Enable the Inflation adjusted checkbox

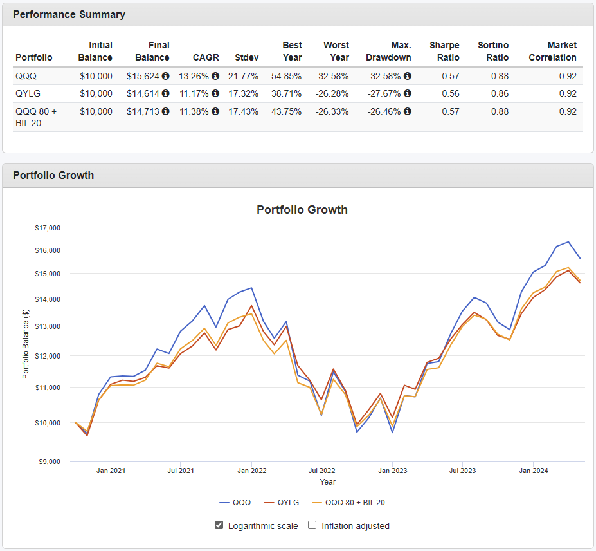(312, 525)
